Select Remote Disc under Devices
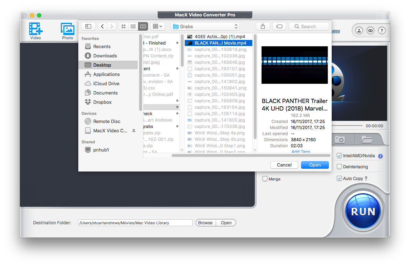 108,121
